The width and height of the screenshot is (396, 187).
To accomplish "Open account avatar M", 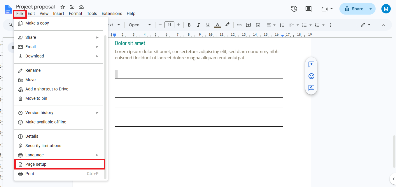I will tap(386, 9).
